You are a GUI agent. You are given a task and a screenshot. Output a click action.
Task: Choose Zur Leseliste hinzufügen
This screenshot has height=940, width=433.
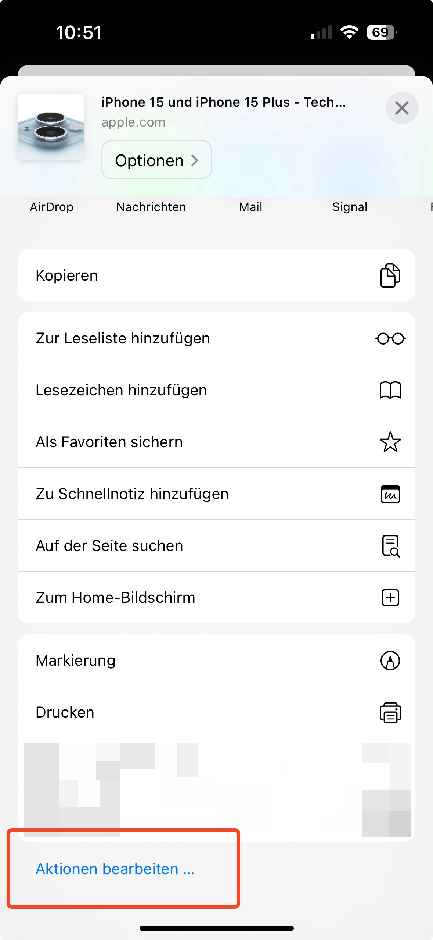[123, 338]
